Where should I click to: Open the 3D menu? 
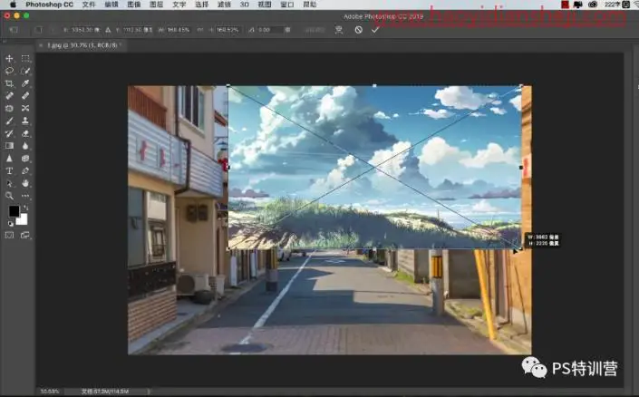pos(245,5)
